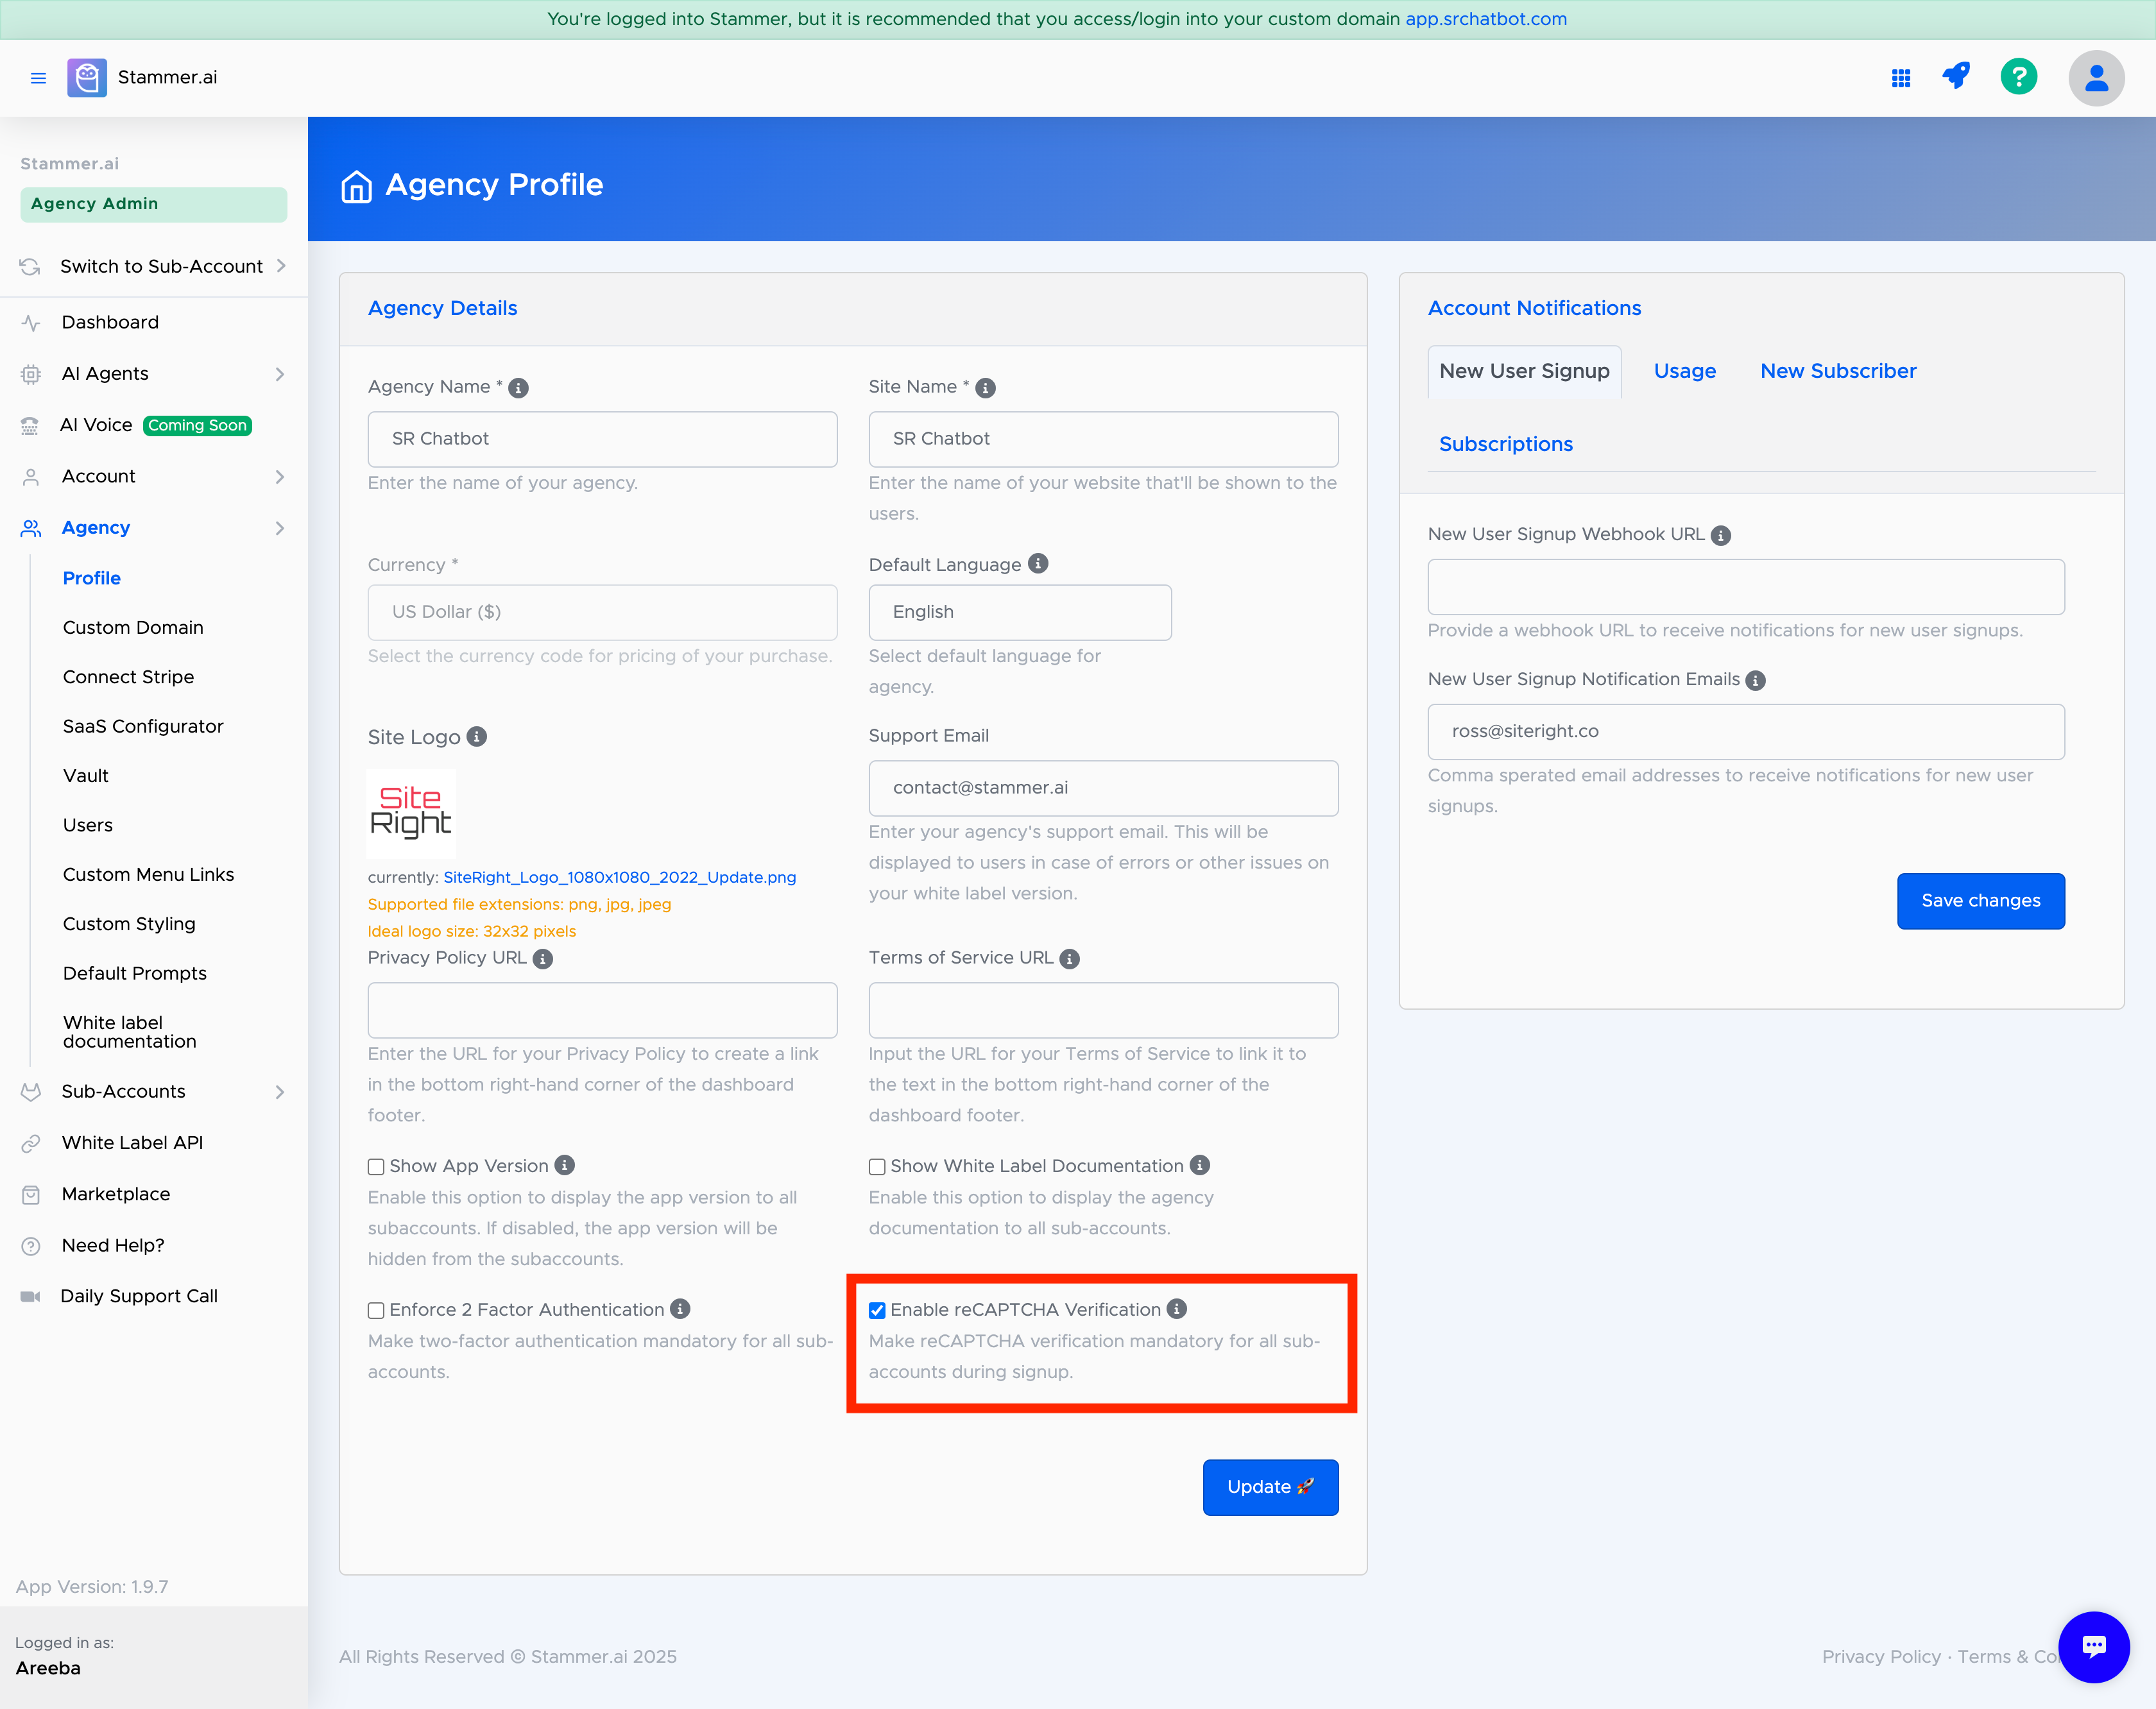The width and height of the screenshot is (2156, 1709).
Task: Click the Daily Support Call camera icon
Action: (x=31, y=1297)
